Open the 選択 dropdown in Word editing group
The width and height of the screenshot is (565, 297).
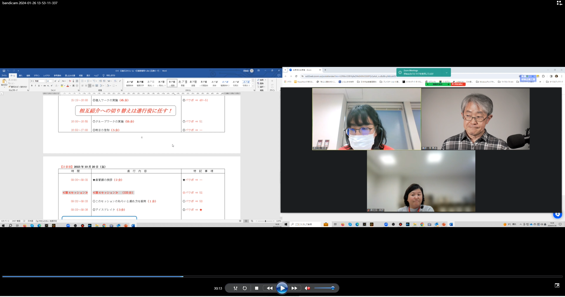pyautogui.click(x=261, y=87)
